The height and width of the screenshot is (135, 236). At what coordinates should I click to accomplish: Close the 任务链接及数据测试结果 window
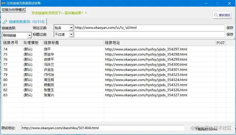(229, 3)
